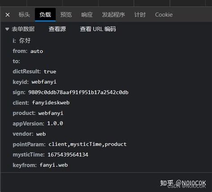This screenshot has height=192, width=212.
Task: Switch to the 发起程序 tab
Action: tap(114, 15)
